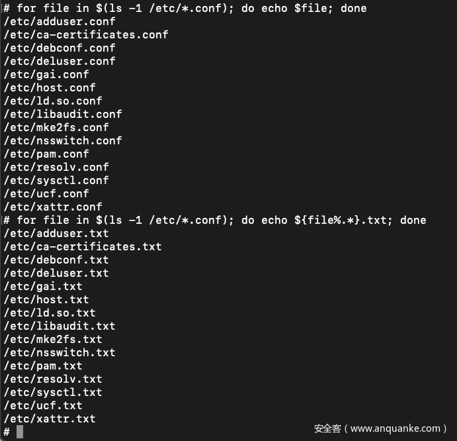457x441 pixels.
Task: Click the /etc/xattr.conf line
Action: point(53,207)
